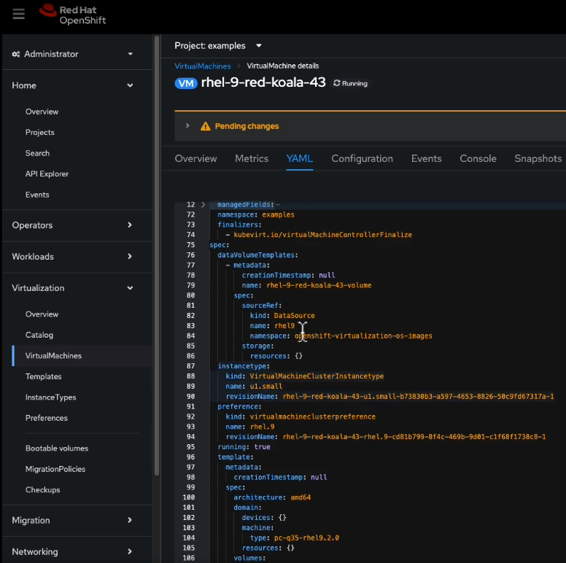Switch to the Overview tab
Viewport: 566px width, 563px height.
(195, 159)
